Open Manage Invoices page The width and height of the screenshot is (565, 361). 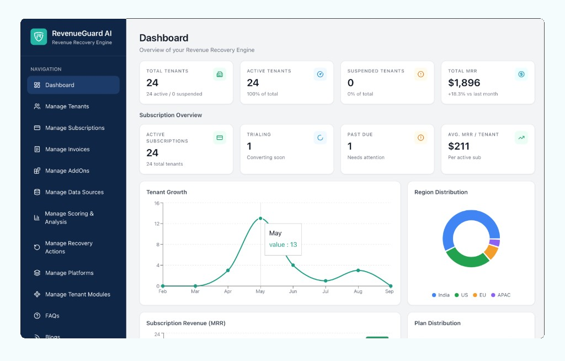[x=73, y=149]
